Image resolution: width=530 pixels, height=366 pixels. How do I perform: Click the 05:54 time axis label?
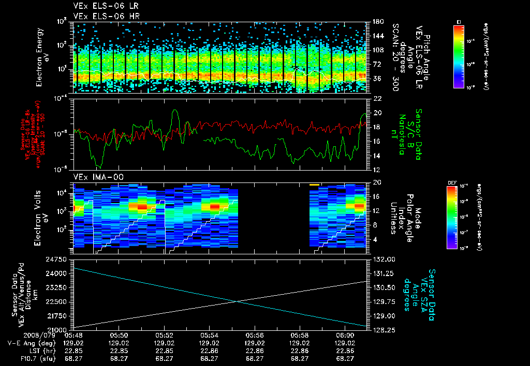point(209,335)
